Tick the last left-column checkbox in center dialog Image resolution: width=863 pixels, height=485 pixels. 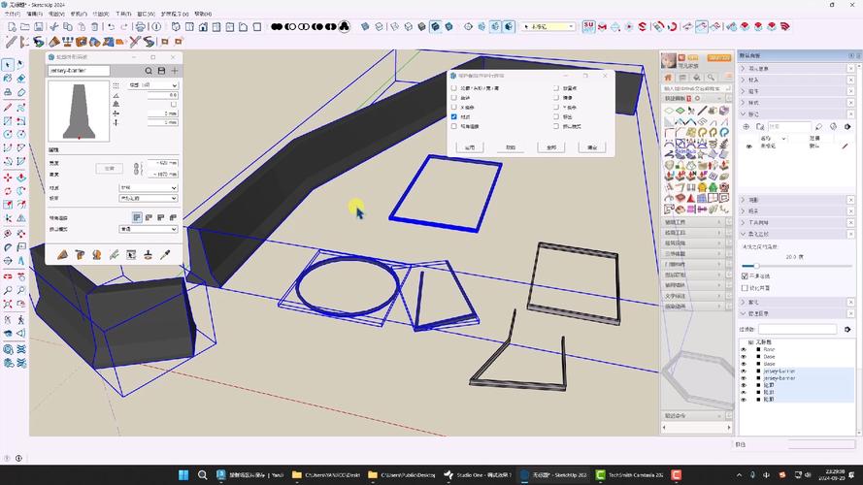[x=454, y=126]
